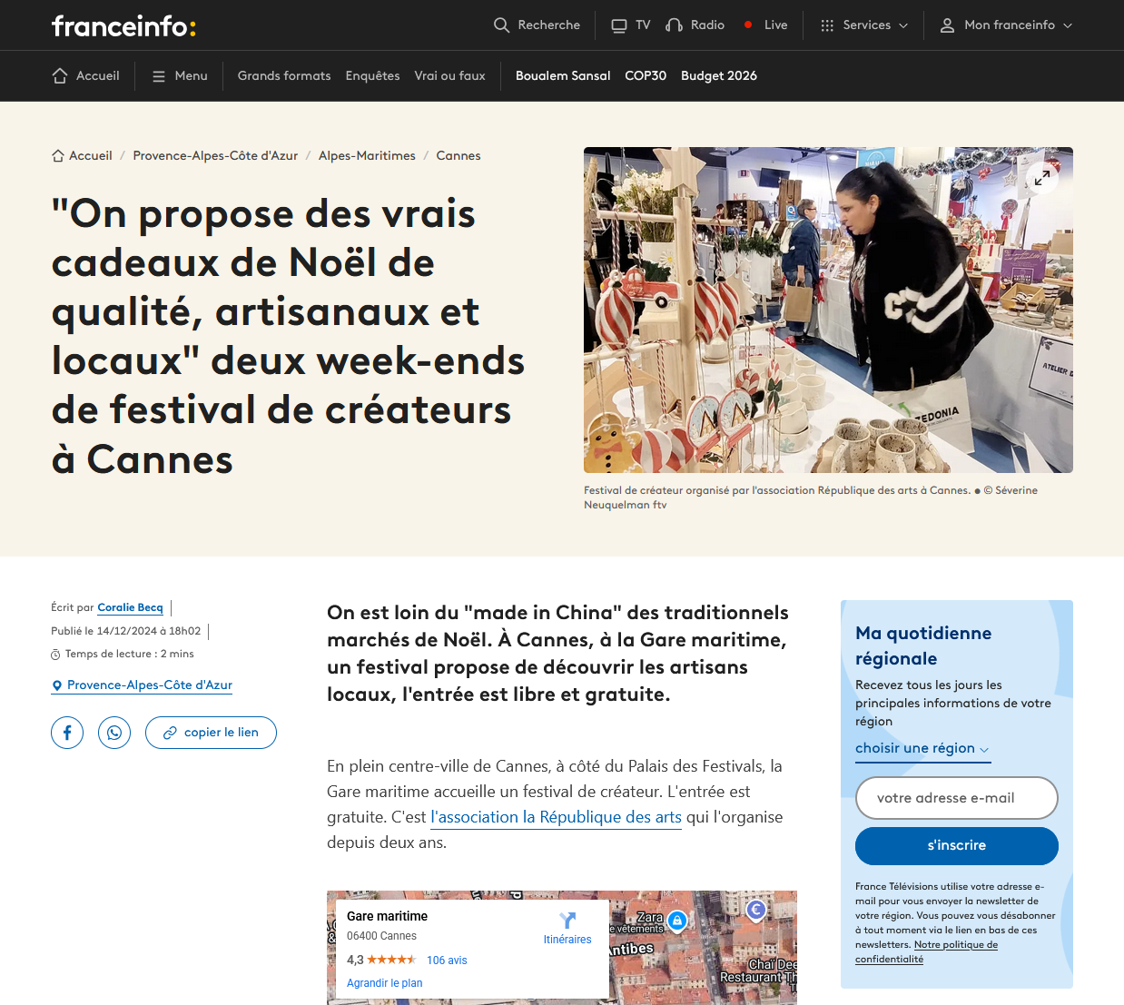The height and width of the screenshot is (1005, 1124).
Task: Expand the Services dropdown
Action: (863, 25)
